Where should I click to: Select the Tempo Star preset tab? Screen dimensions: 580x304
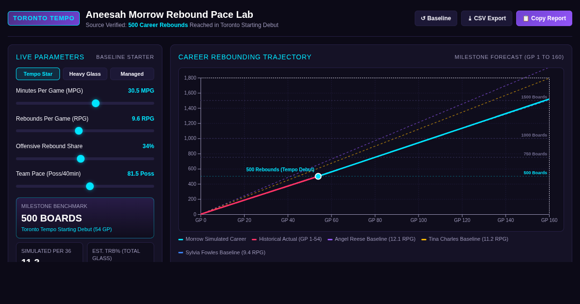(x=38, y=74)
